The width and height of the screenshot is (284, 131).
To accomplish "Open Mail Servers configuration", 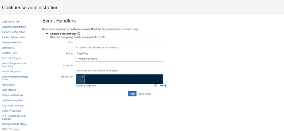I will coord(9,84).
